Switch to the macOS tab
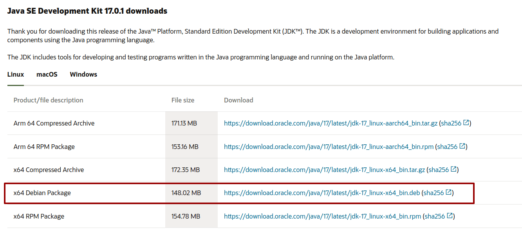Screen dimensions: 522x235 pyautogui.click(x=47, y=74)
